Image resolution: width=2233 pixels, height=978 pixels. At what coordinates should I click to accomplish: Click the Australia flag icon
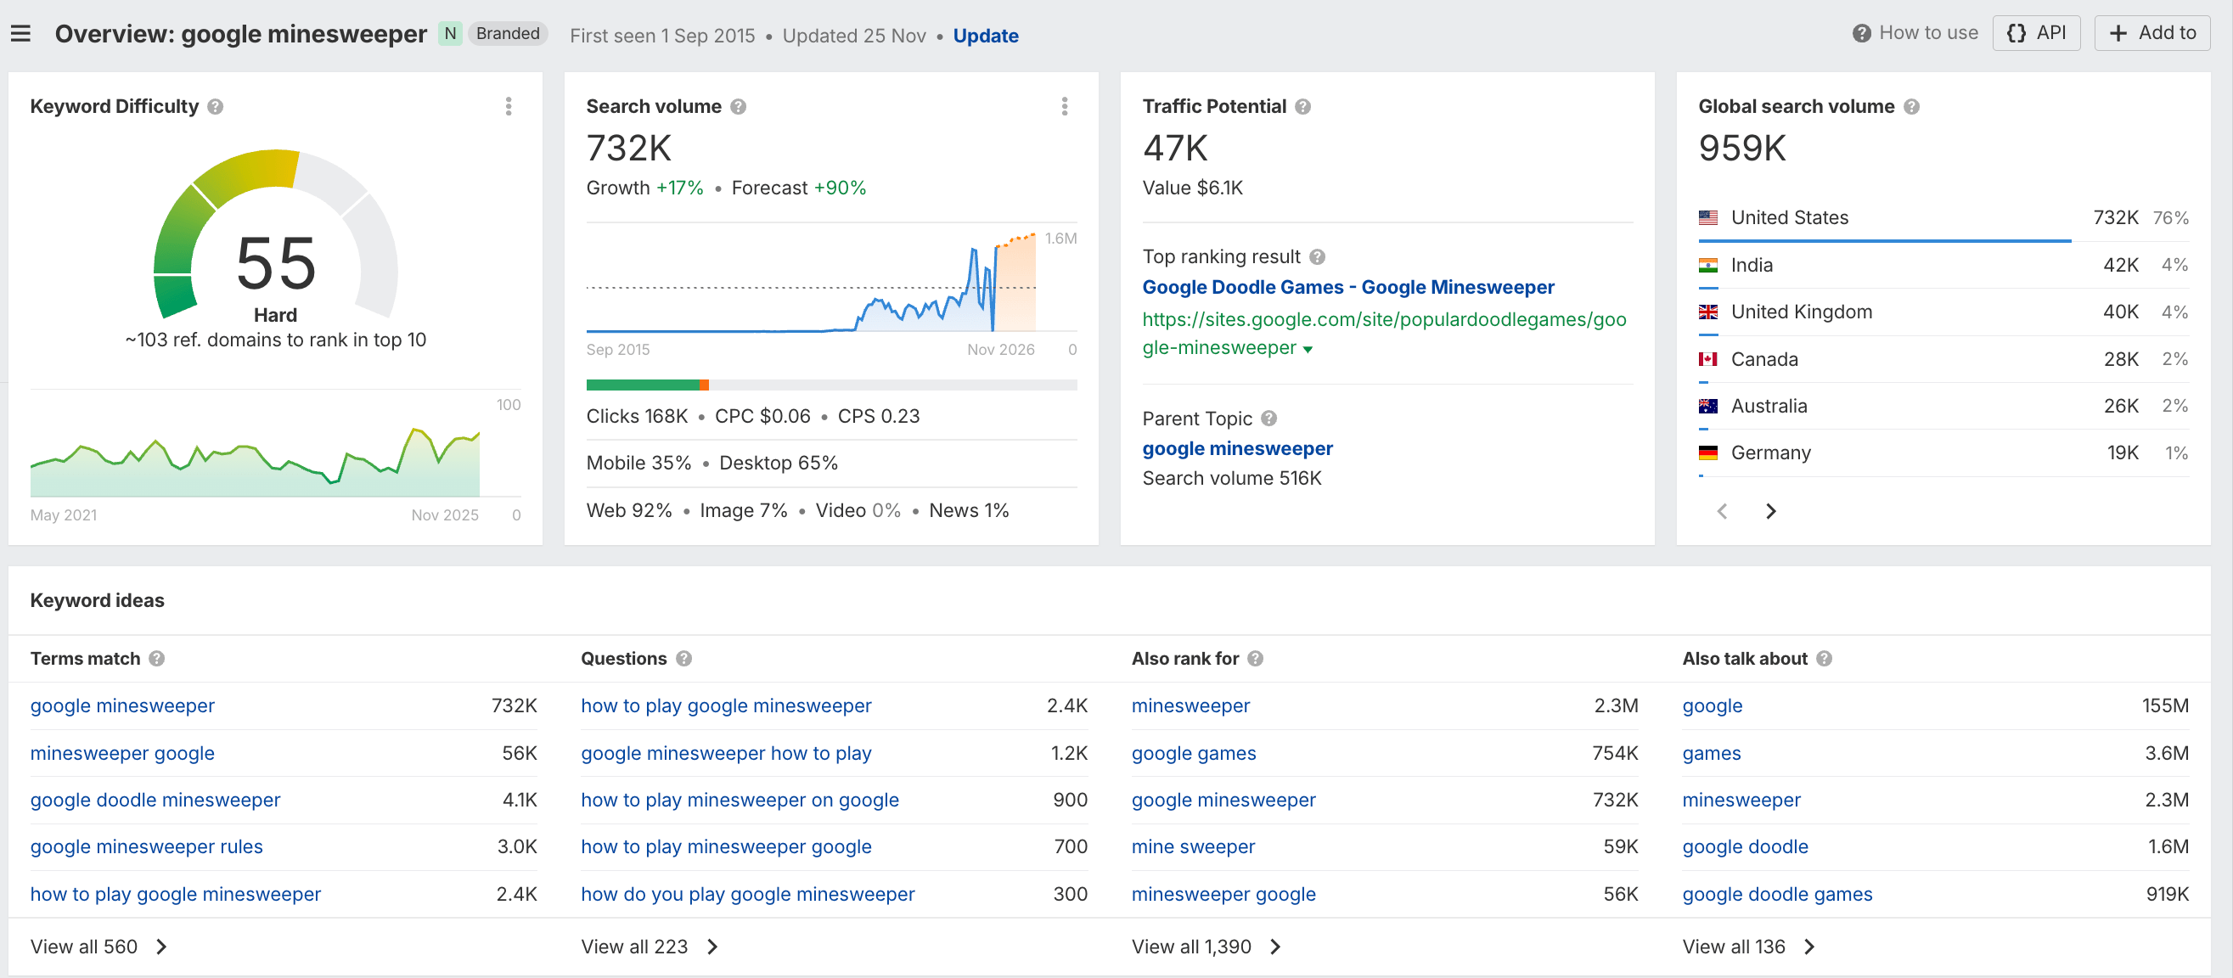1707,406
